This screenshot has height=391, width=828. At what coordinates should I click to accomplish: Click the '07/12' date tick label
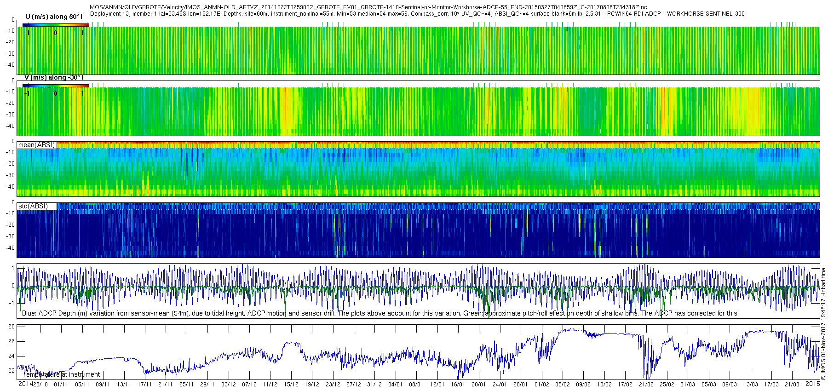249,385
